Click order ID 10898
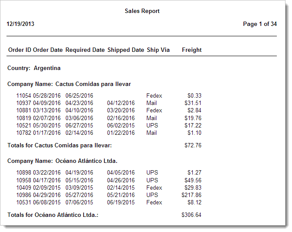292x232 pixels. point(23,173)
